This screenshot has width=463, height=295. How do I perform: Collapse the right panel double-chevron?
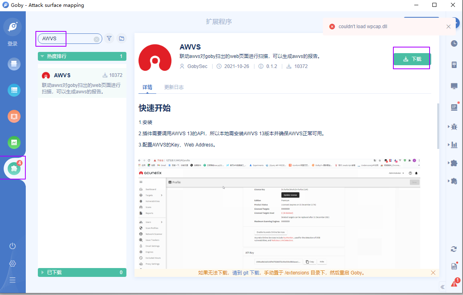(442, 287)
